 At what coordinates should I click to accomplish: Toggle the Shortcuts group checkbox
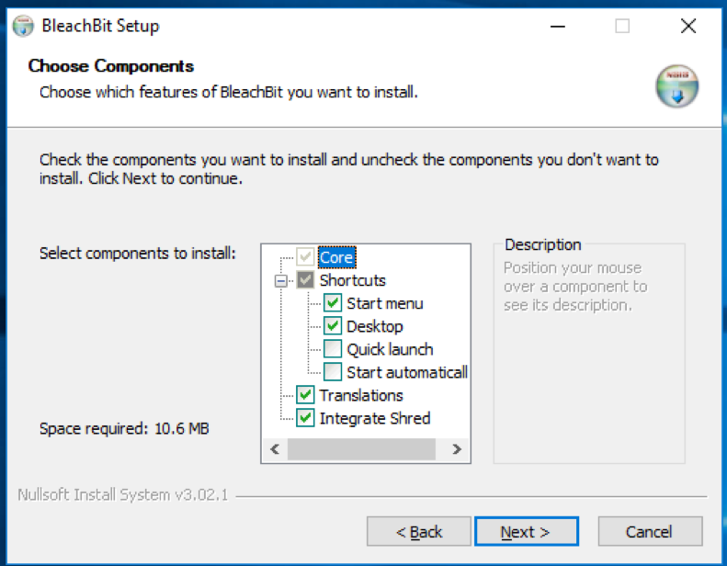305,280
